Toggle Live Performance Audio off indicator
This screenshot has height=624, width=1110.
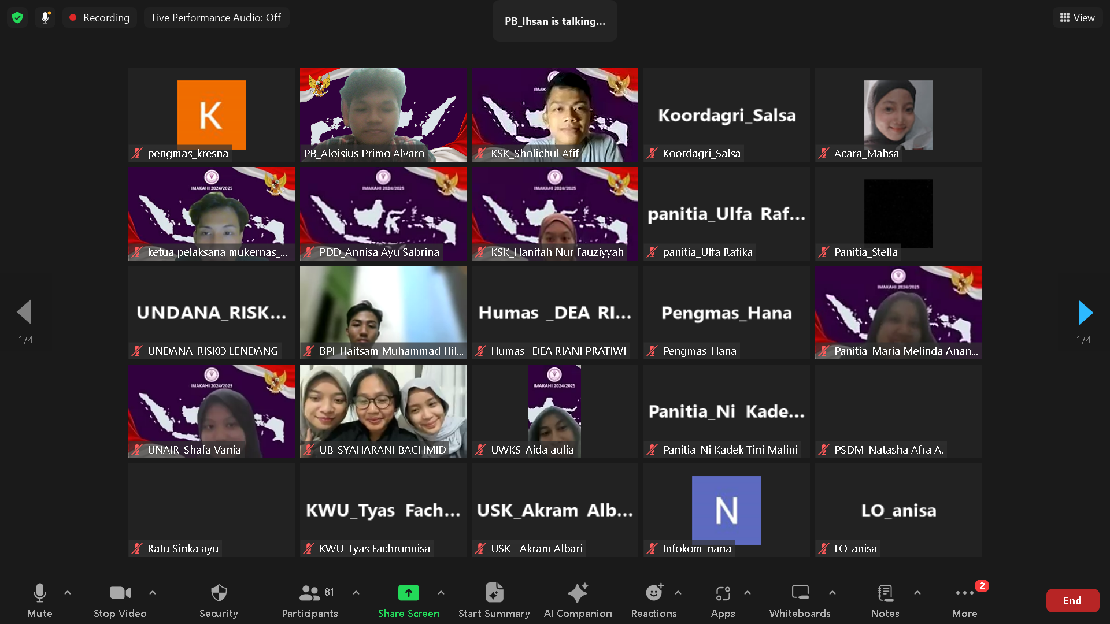click(216, 18)
